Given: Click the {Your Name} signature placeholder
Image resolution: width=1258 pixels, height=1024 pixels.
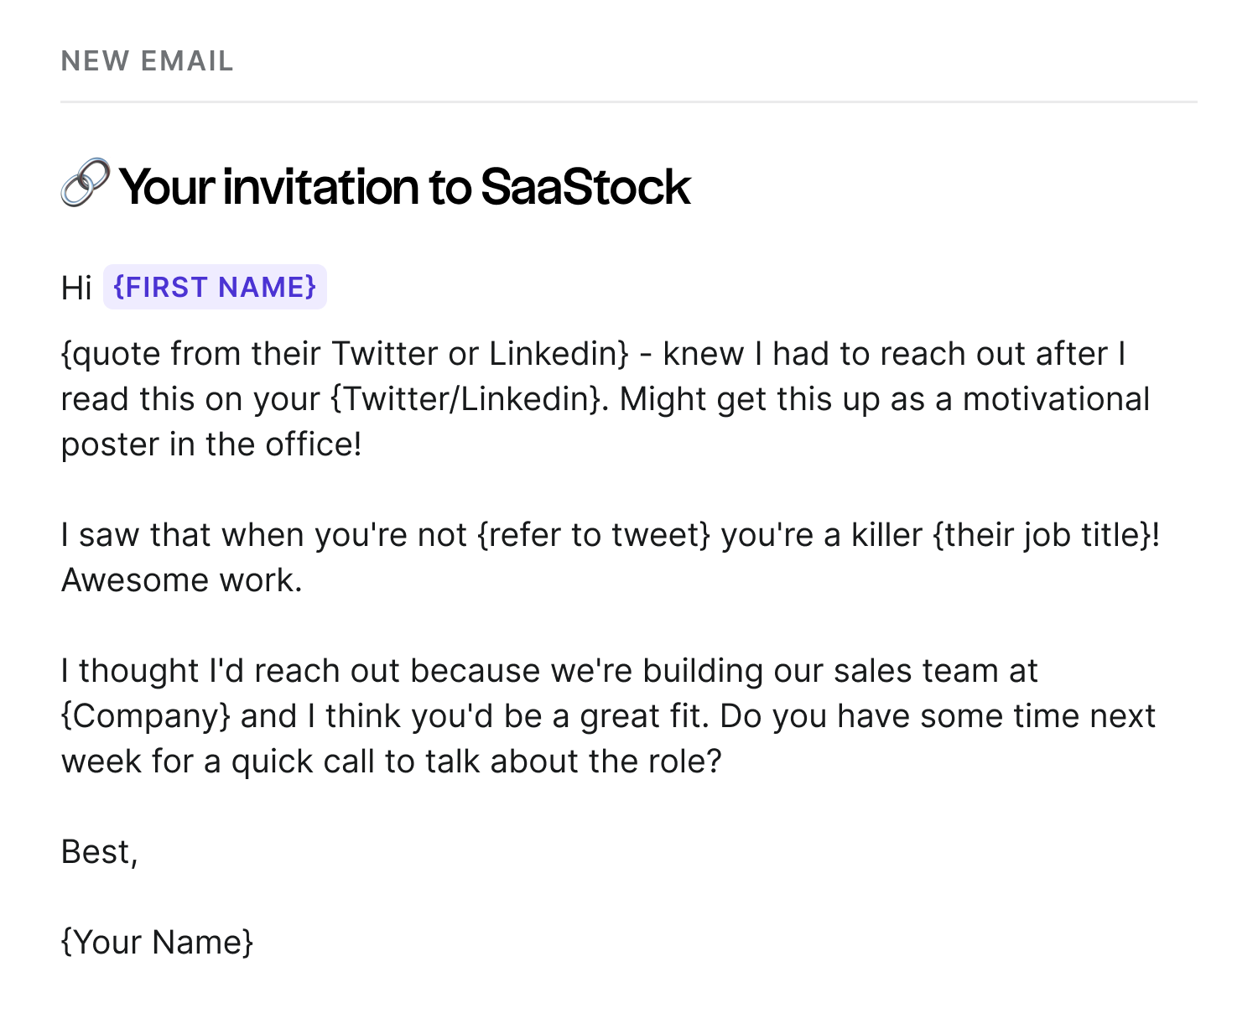Looking at the screenshot, I should pos(157,943).
